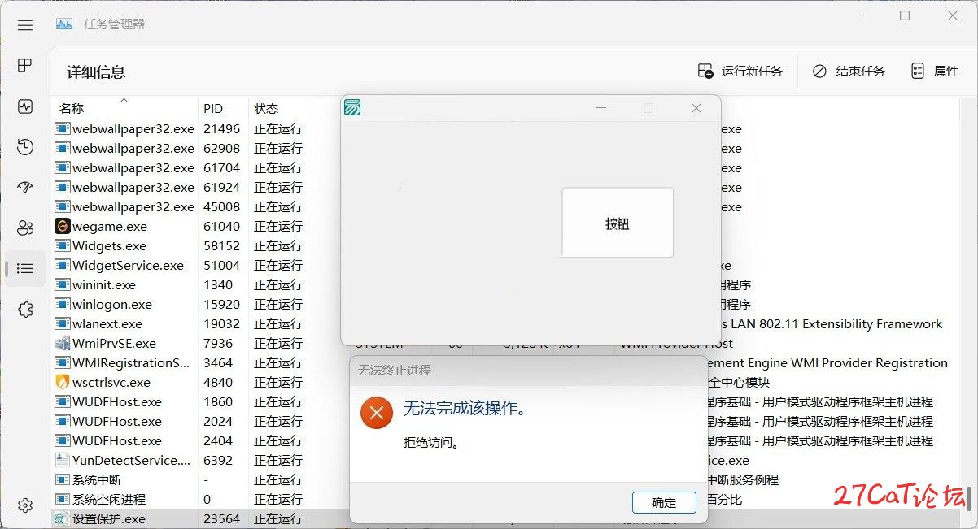Click the wininit.exe process icon
The height and width of the screenshot is (529, 978).
click(x=62, y=284)
